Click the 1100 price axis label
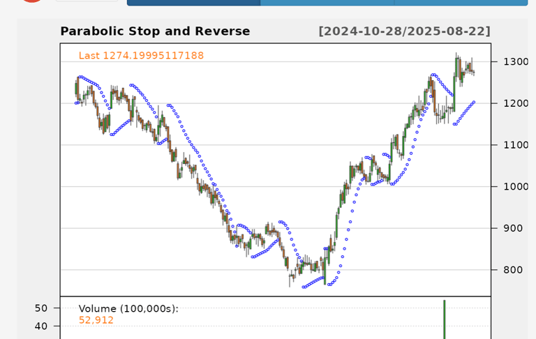 (516, 145)
